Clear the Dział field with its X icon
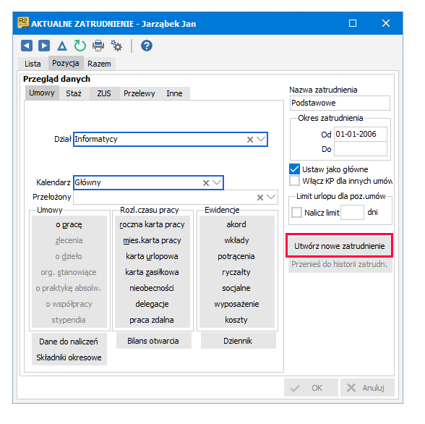 click(250, 140)
